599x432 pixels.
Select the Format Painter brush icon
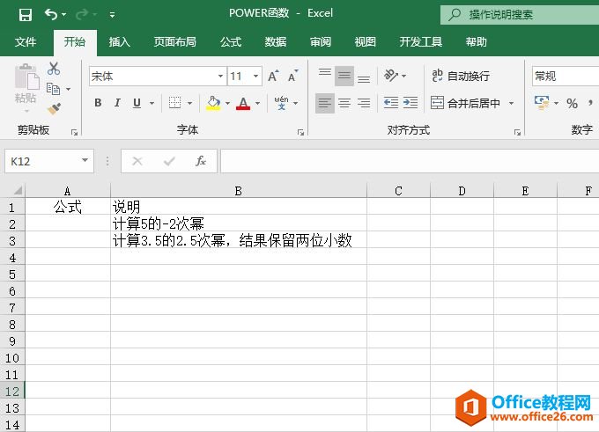54,108
